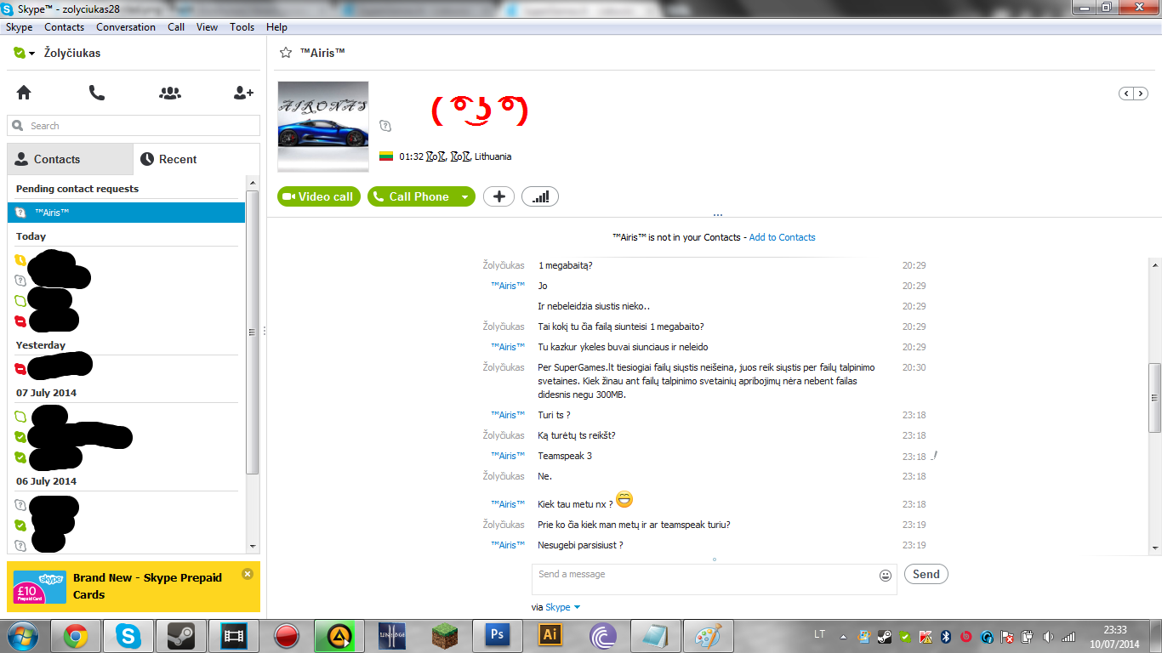
Task: Close the Skype Prepaid Cards ad
Action: 248,574
